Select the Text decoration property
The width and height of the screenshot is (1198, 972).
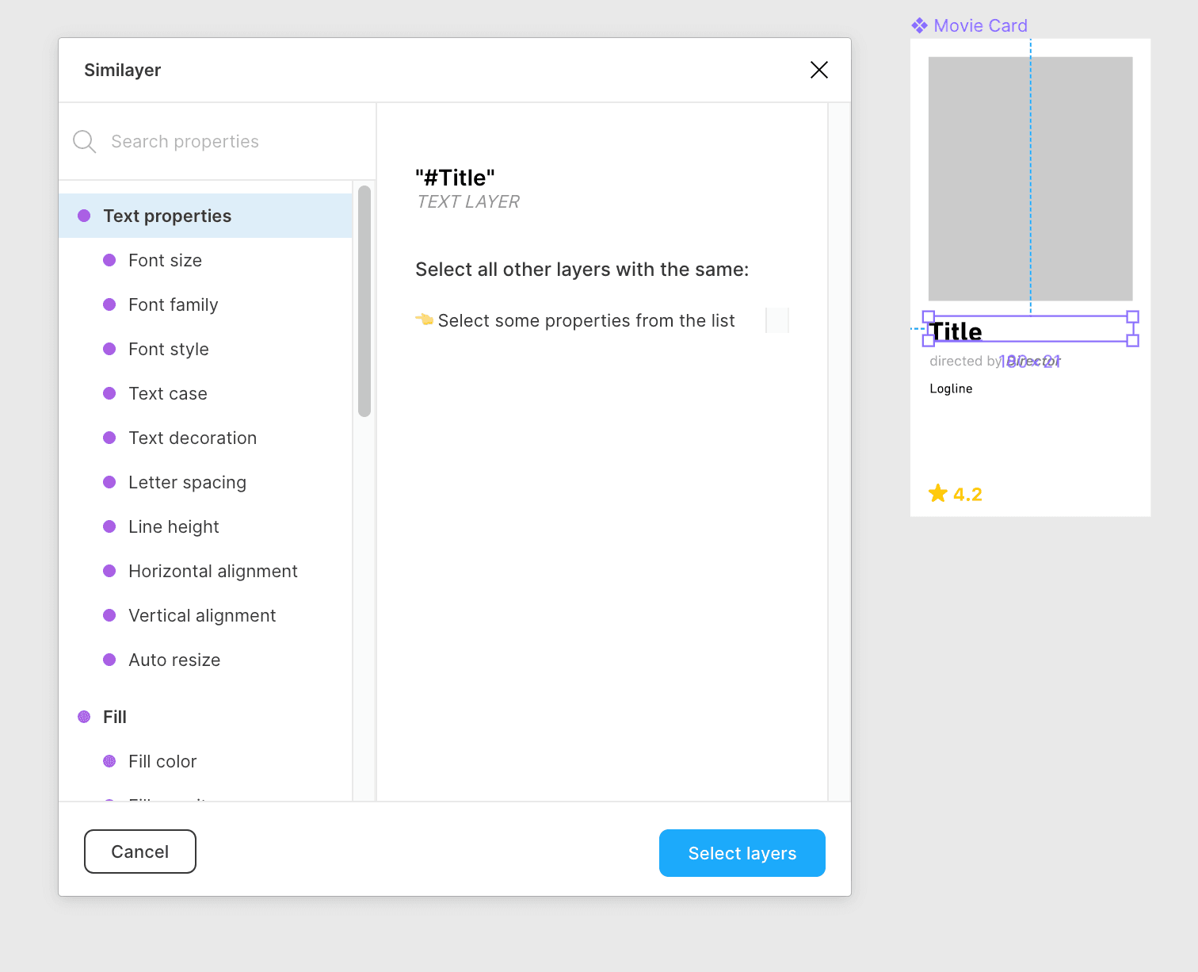point(192,438)
